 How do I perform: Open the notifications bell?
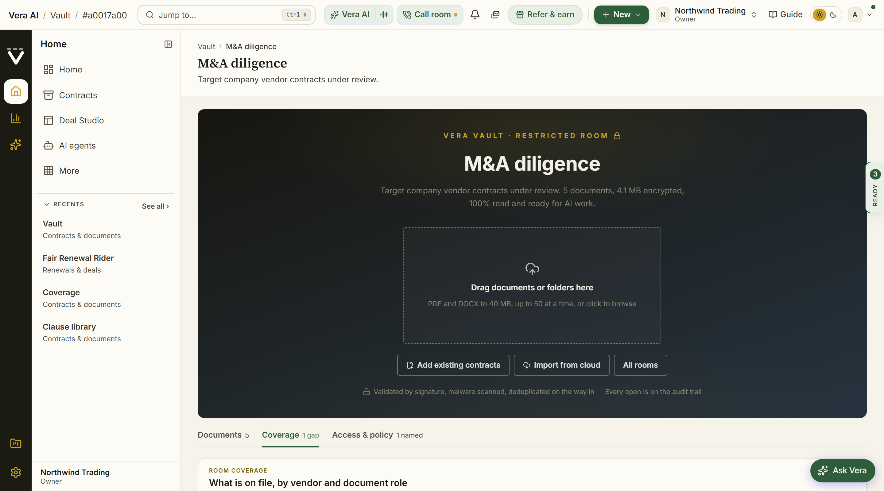475,14
